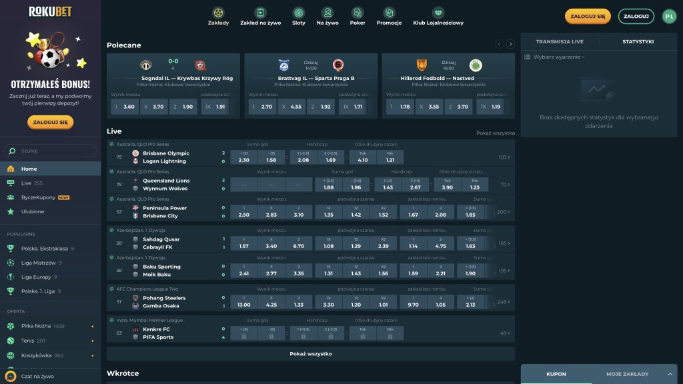This screenshot has width=683, height=384.
Task: Select the Kupon tab
Action: (556, 374)
